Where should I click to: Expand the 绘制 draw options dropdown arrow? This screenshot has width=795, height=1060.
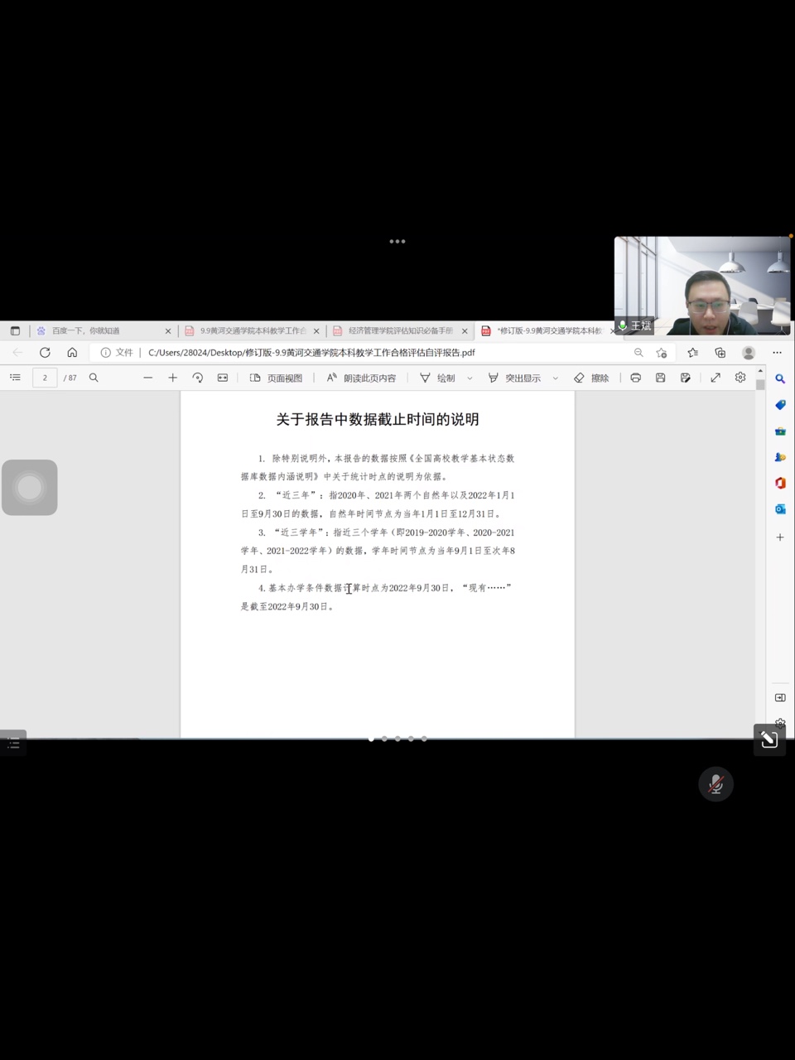pyautogui.click(x=470, y=378)
